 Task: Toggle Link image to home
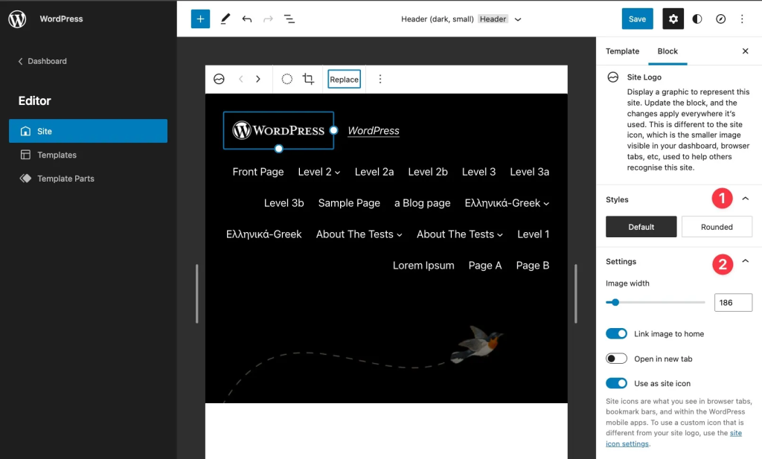click(x=616, y=334)
